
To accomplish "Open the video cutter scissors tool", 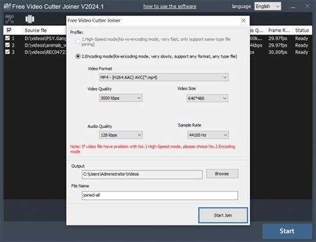I will click(x=9, y=19).
